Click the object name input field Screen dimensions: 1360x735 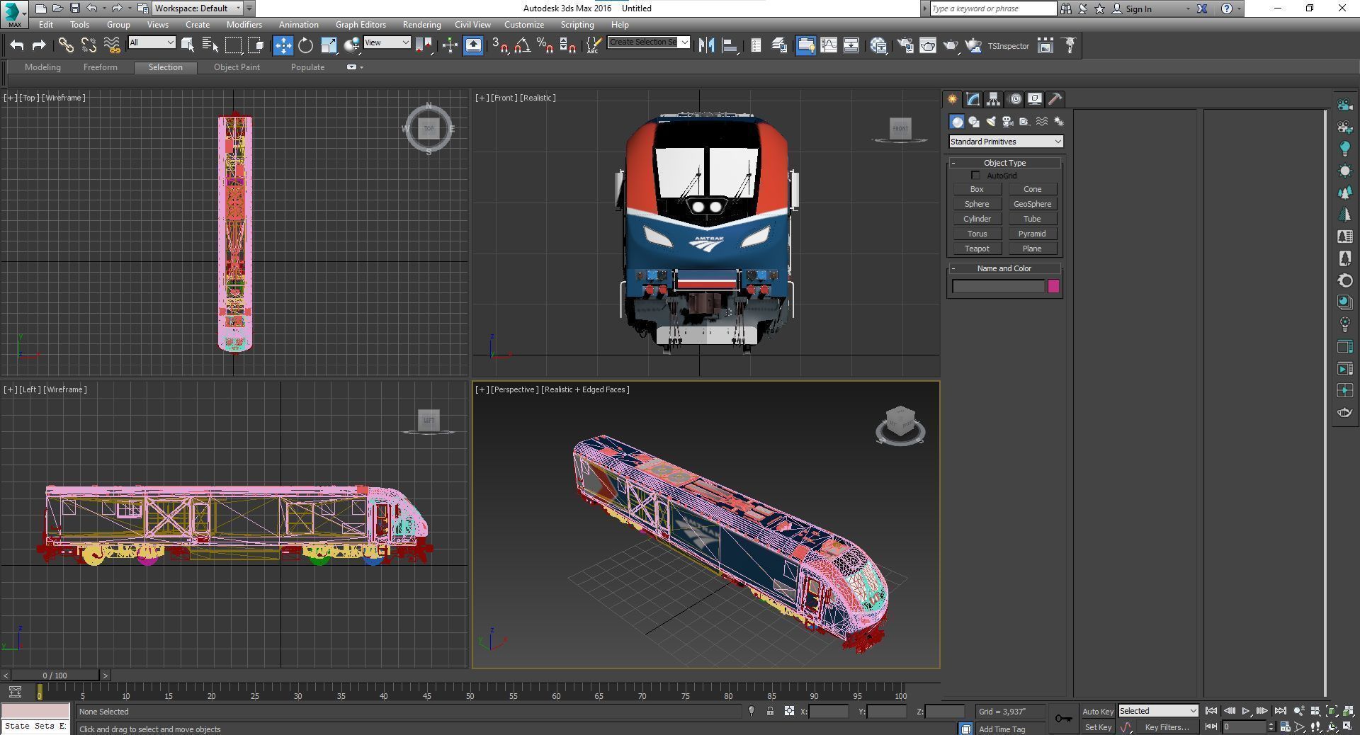[x=998, y=286]
